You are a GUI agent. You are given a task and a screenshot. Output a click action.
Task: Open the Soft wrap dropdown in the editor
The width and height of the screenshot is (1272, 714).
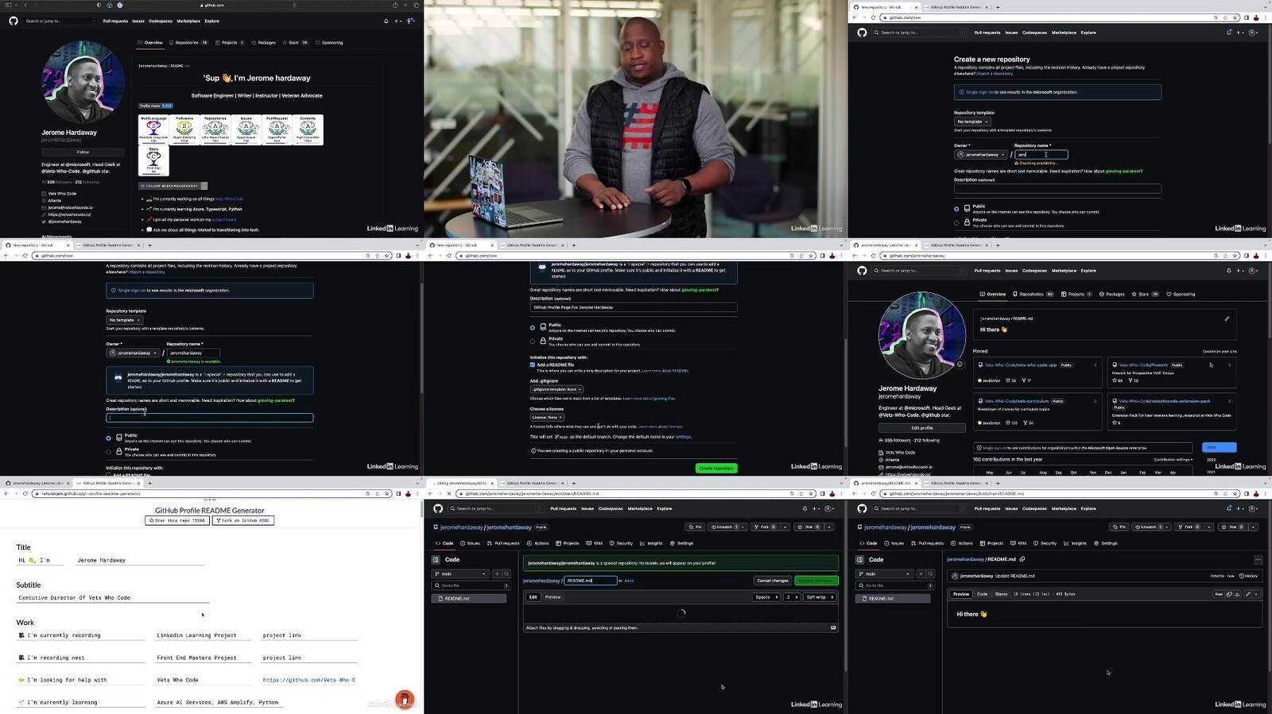coord(818,596)
